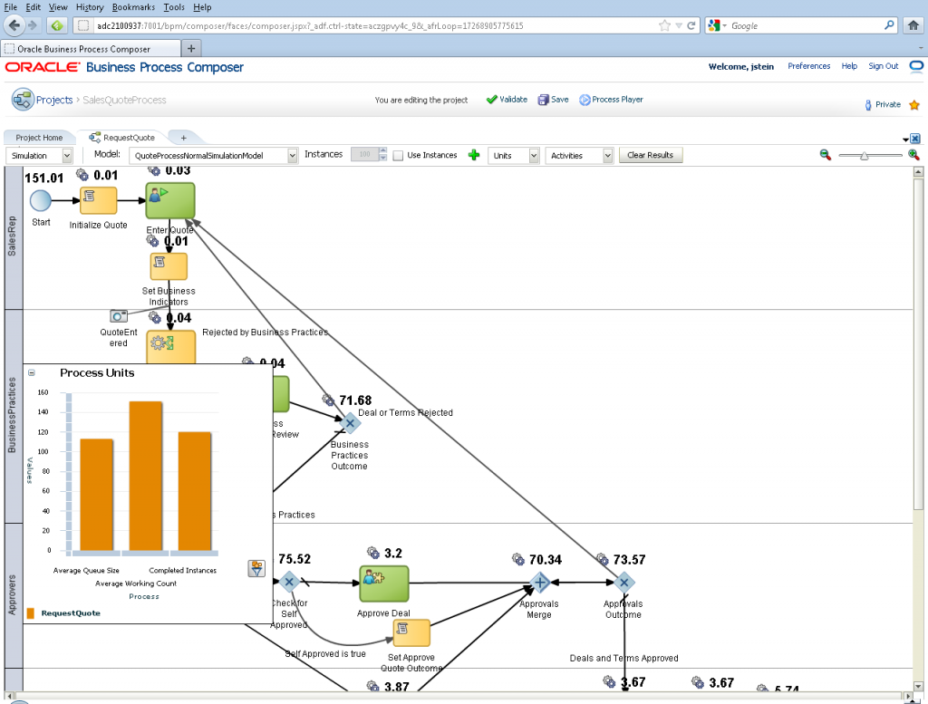Viewport: 928px width, 704px height.
Task: Open the Bookmarks menu
Action: 133,7
